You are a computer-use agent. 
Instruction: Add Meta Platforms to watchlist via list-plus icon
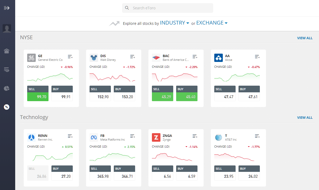[x=133, y=136]
